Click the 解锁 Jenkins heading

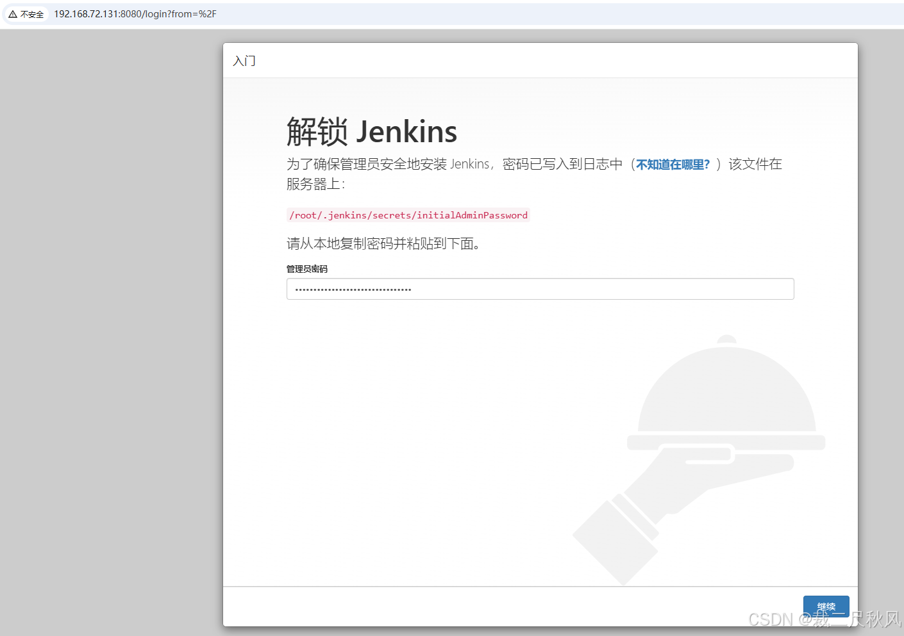[x=372, y=132]
